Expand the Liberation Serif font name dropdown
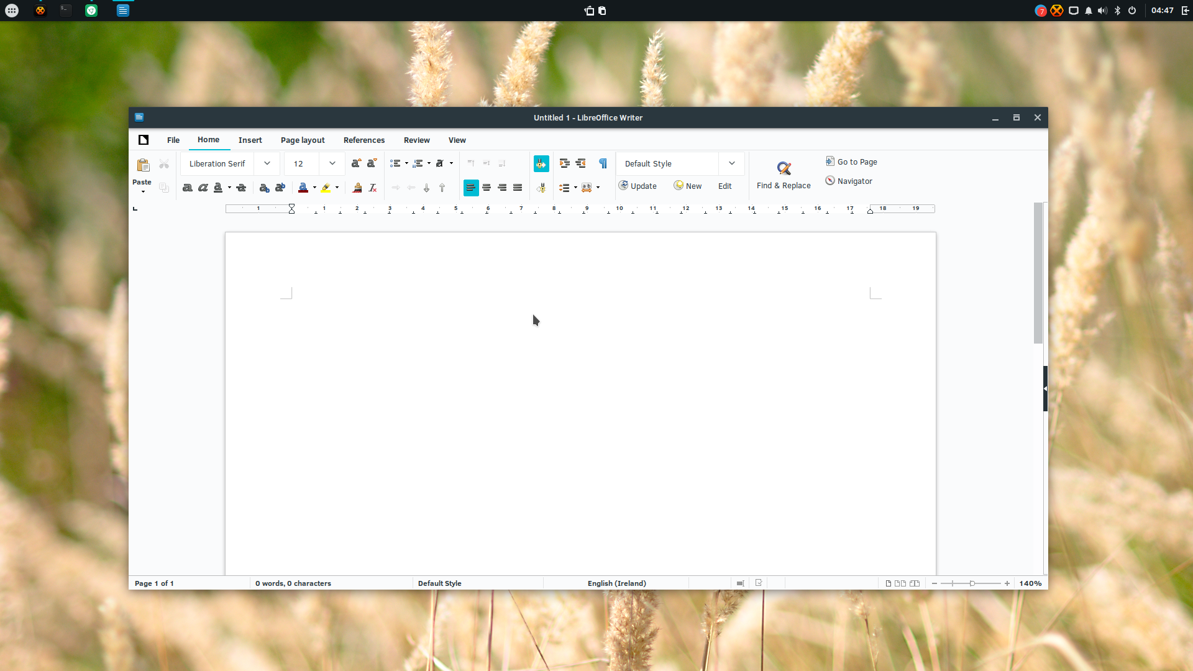This screenshot has height=671, width=1193. tap(267, 163)
